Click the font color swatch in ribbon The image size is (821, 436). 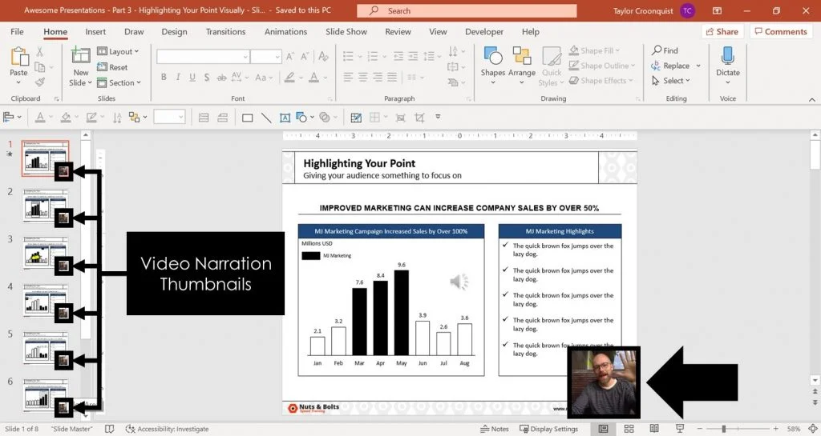(313, 78)
